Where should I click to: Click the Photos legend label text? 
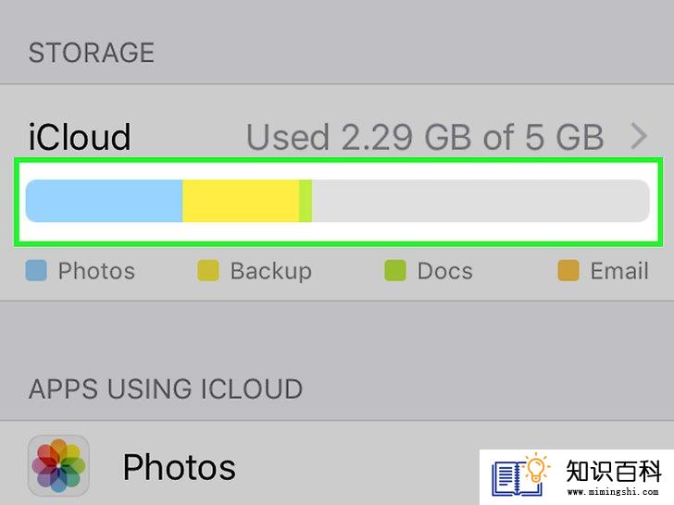click(x=96, y=271)
